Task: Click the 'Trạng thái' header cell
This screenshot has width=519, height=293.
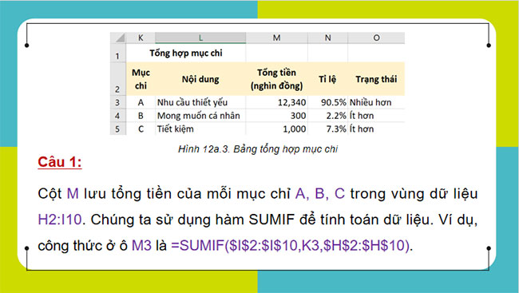Action: tap(376, 79)
